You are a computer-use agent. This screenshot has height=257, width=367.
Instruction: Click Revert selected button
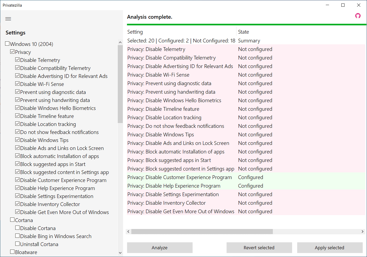pyautogui.click(x=259, y=248)
